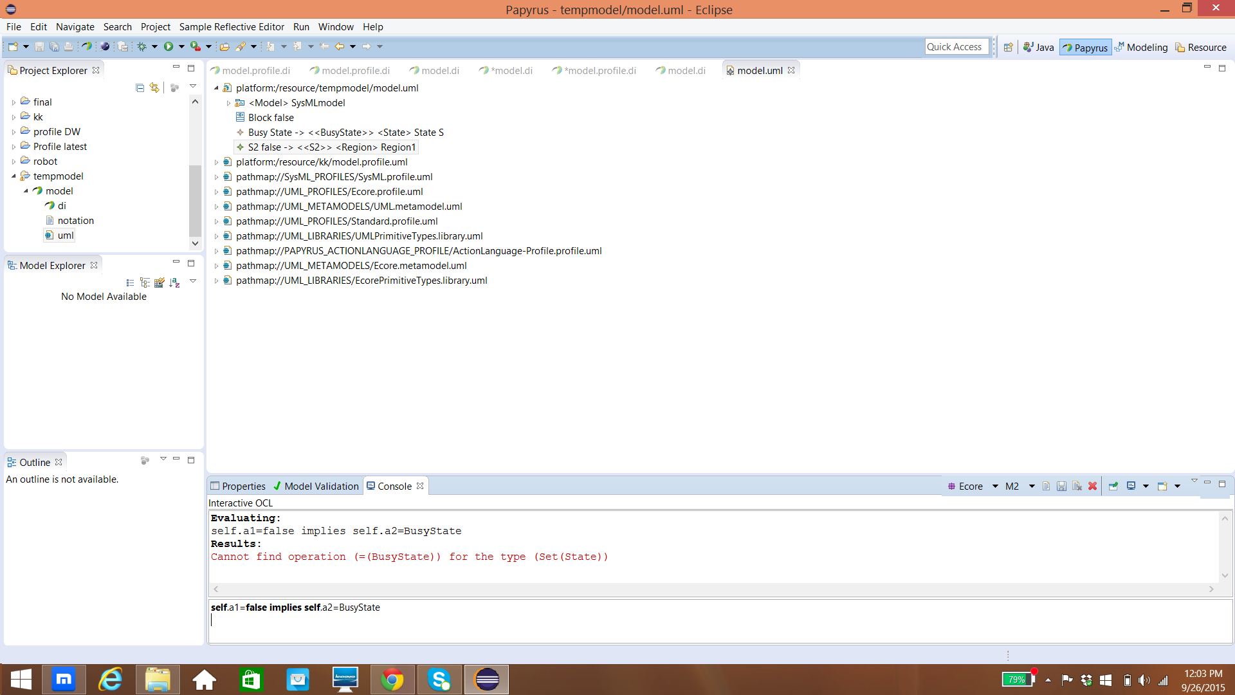Expand the robot project folder
This screenshot has height=695, width=1235.
(x=14, y=162)
